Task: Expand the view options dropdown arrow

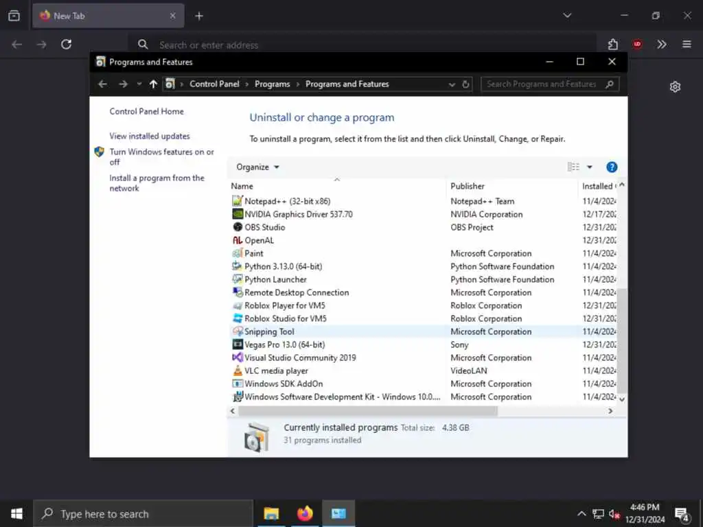Action: pos(590,167)
